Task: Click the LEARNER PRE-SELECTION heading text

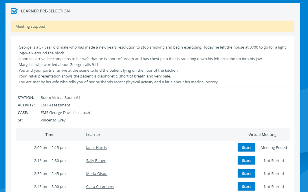Action: point(45,11)
